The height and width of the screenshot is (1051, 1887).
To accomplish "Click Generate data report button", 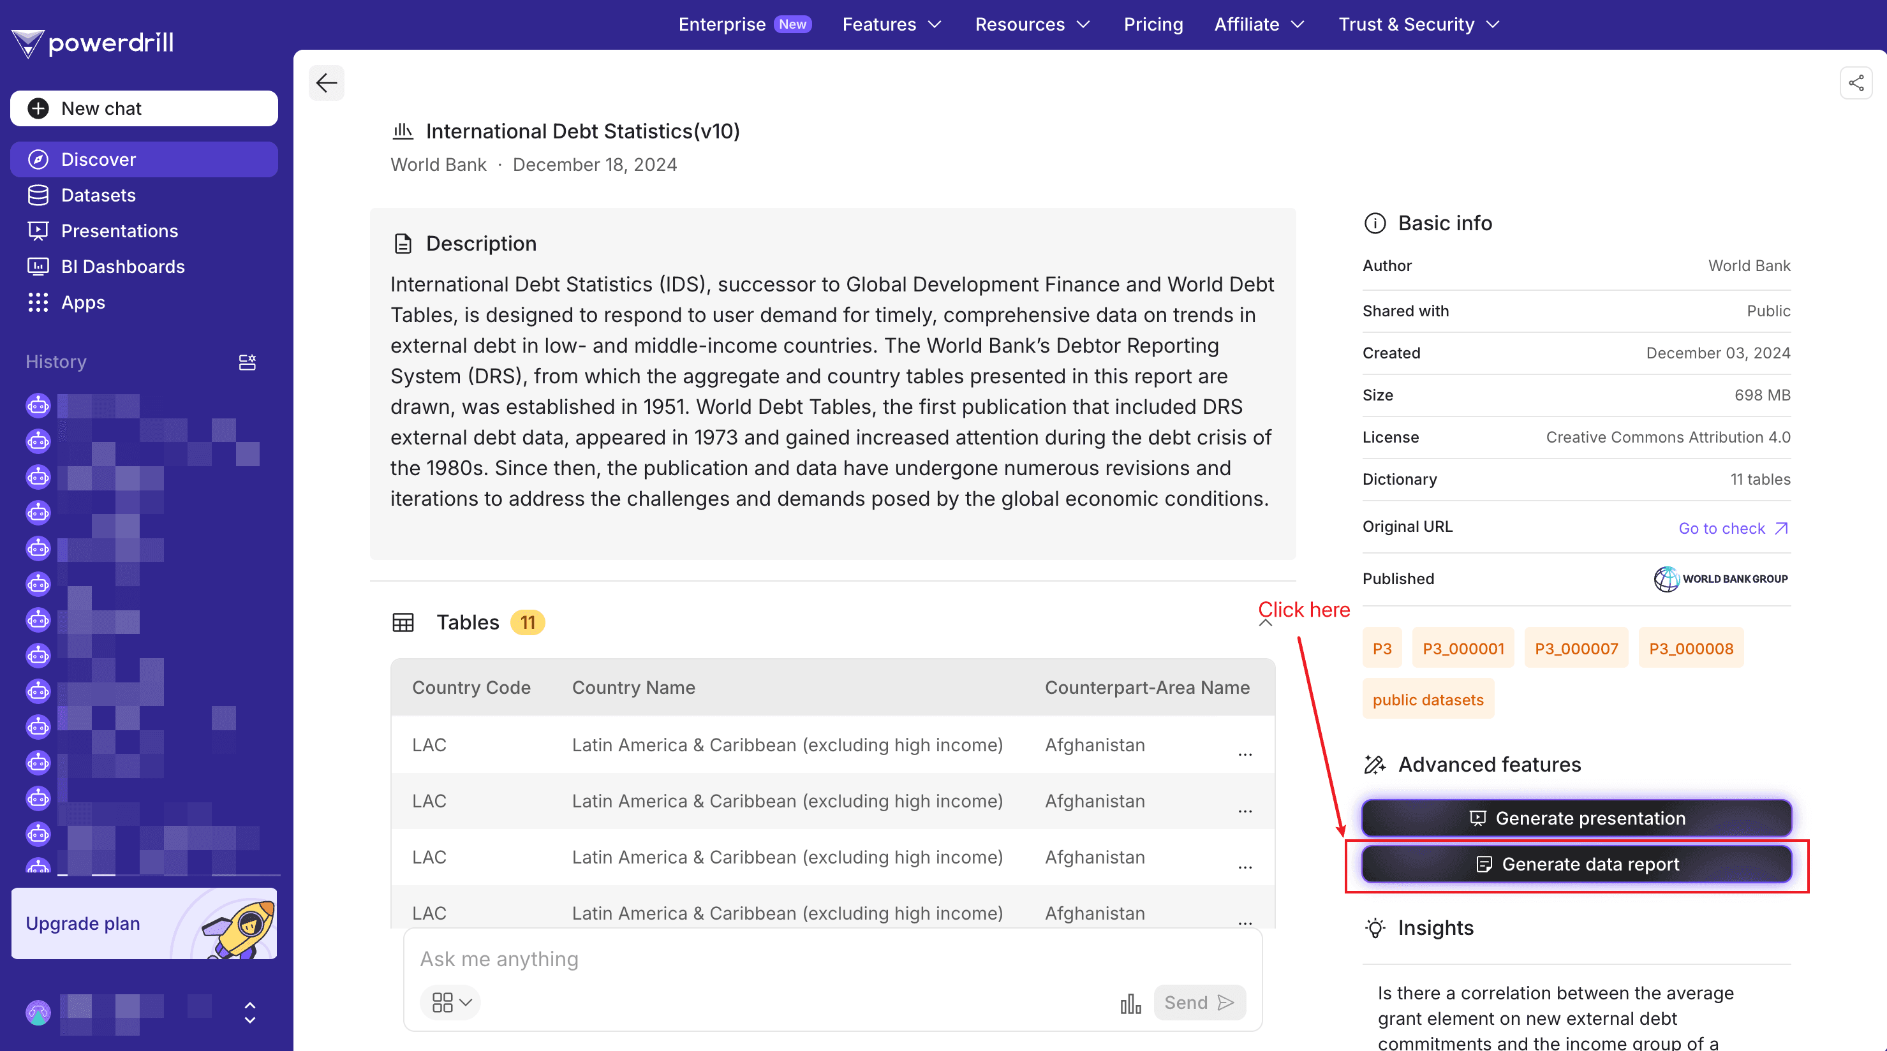I will pos(1576,864).
